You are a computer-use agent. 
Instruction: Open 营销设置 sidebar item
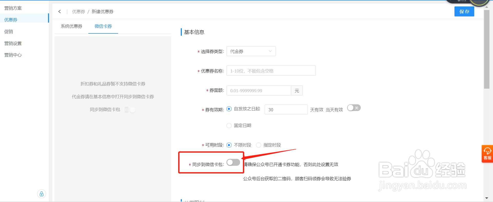coord(13,43)
